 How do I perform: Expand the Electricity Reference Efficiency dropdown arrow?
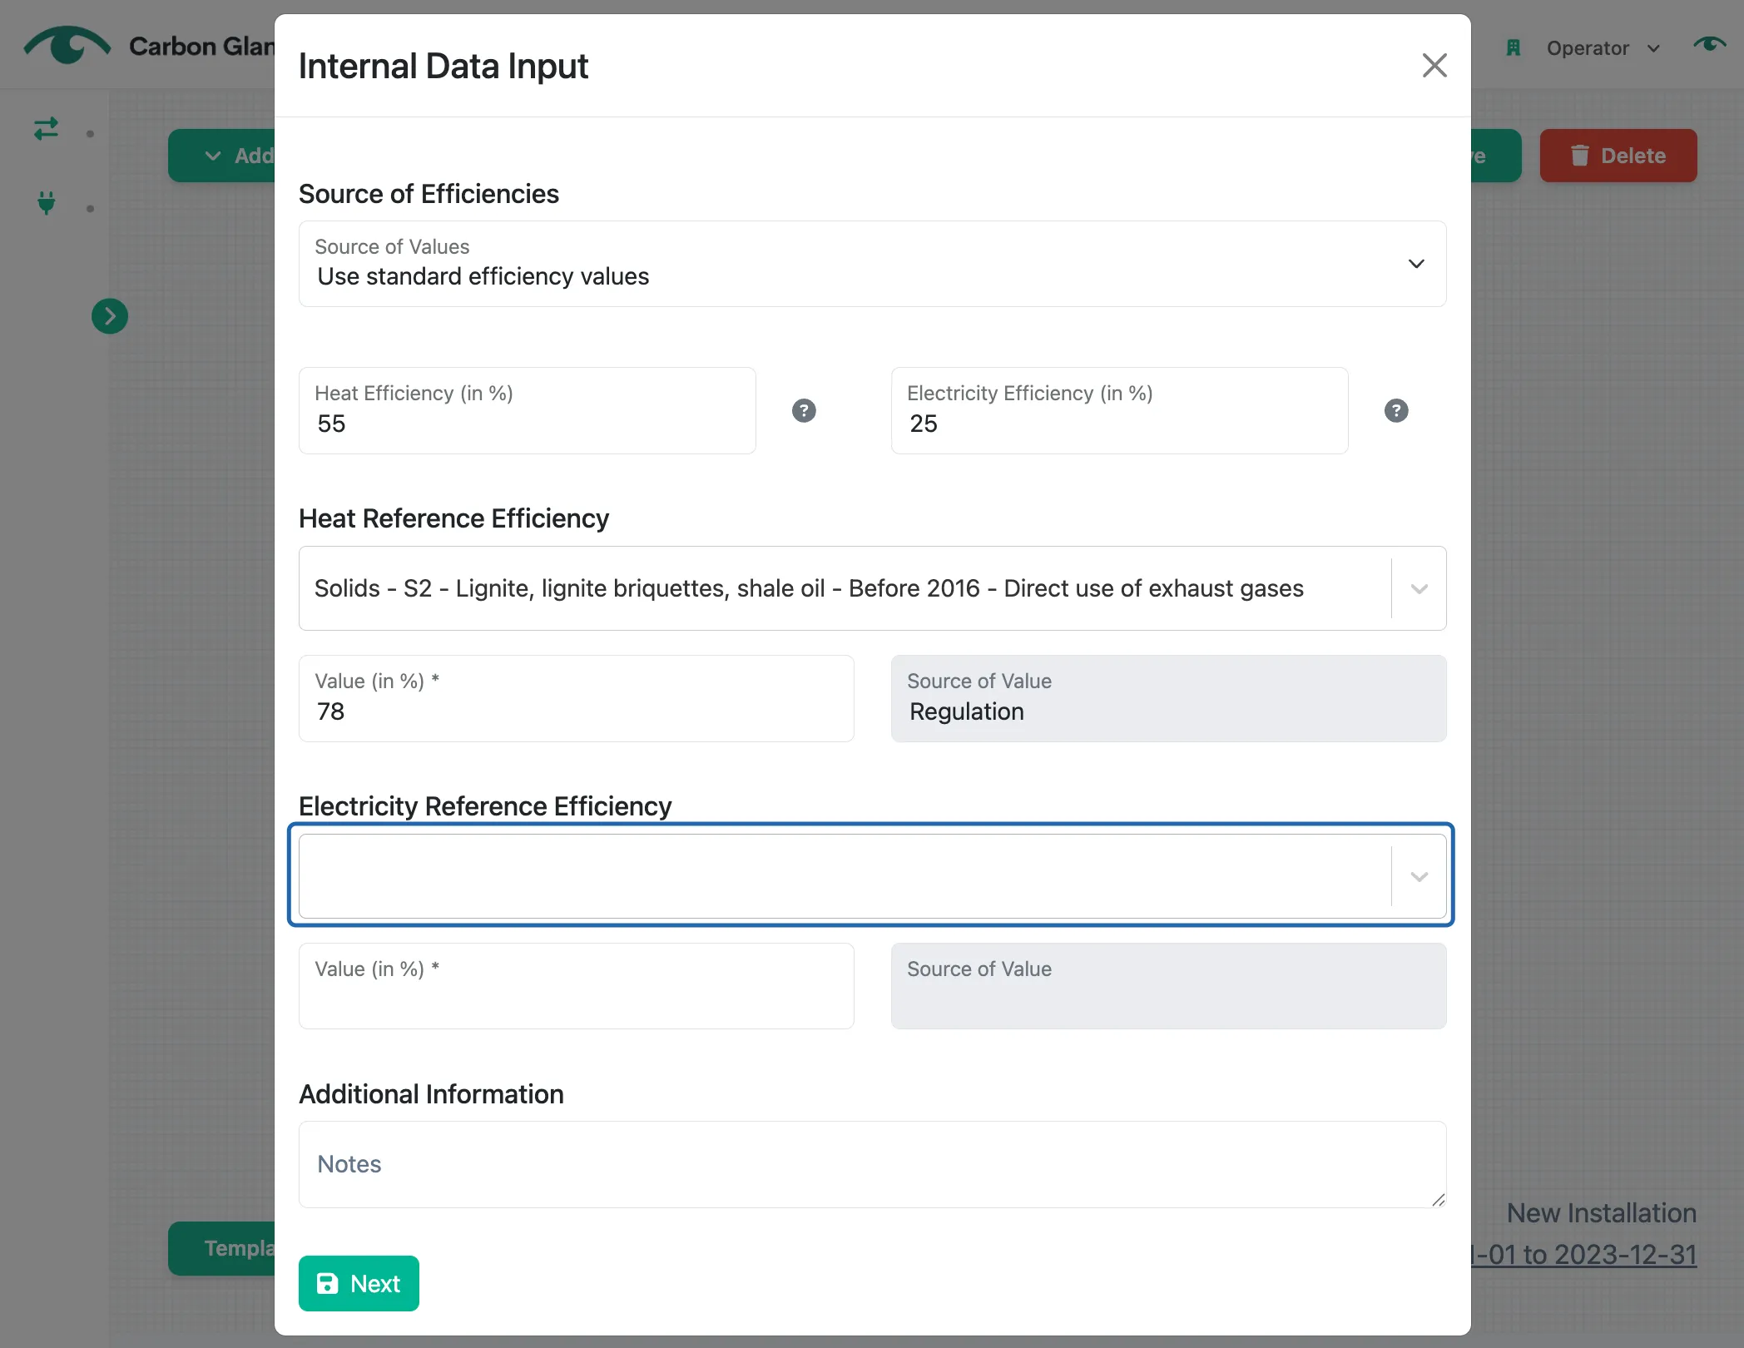[1419, 876]
